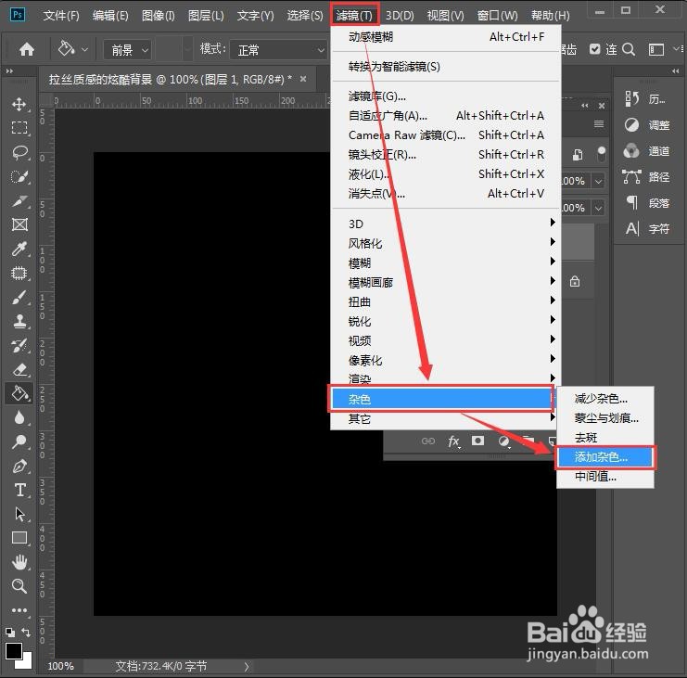Image resolution: width=687 pixels, height=678 pixels.
Task: Create new adjustment layer icon
Action: 503,441
